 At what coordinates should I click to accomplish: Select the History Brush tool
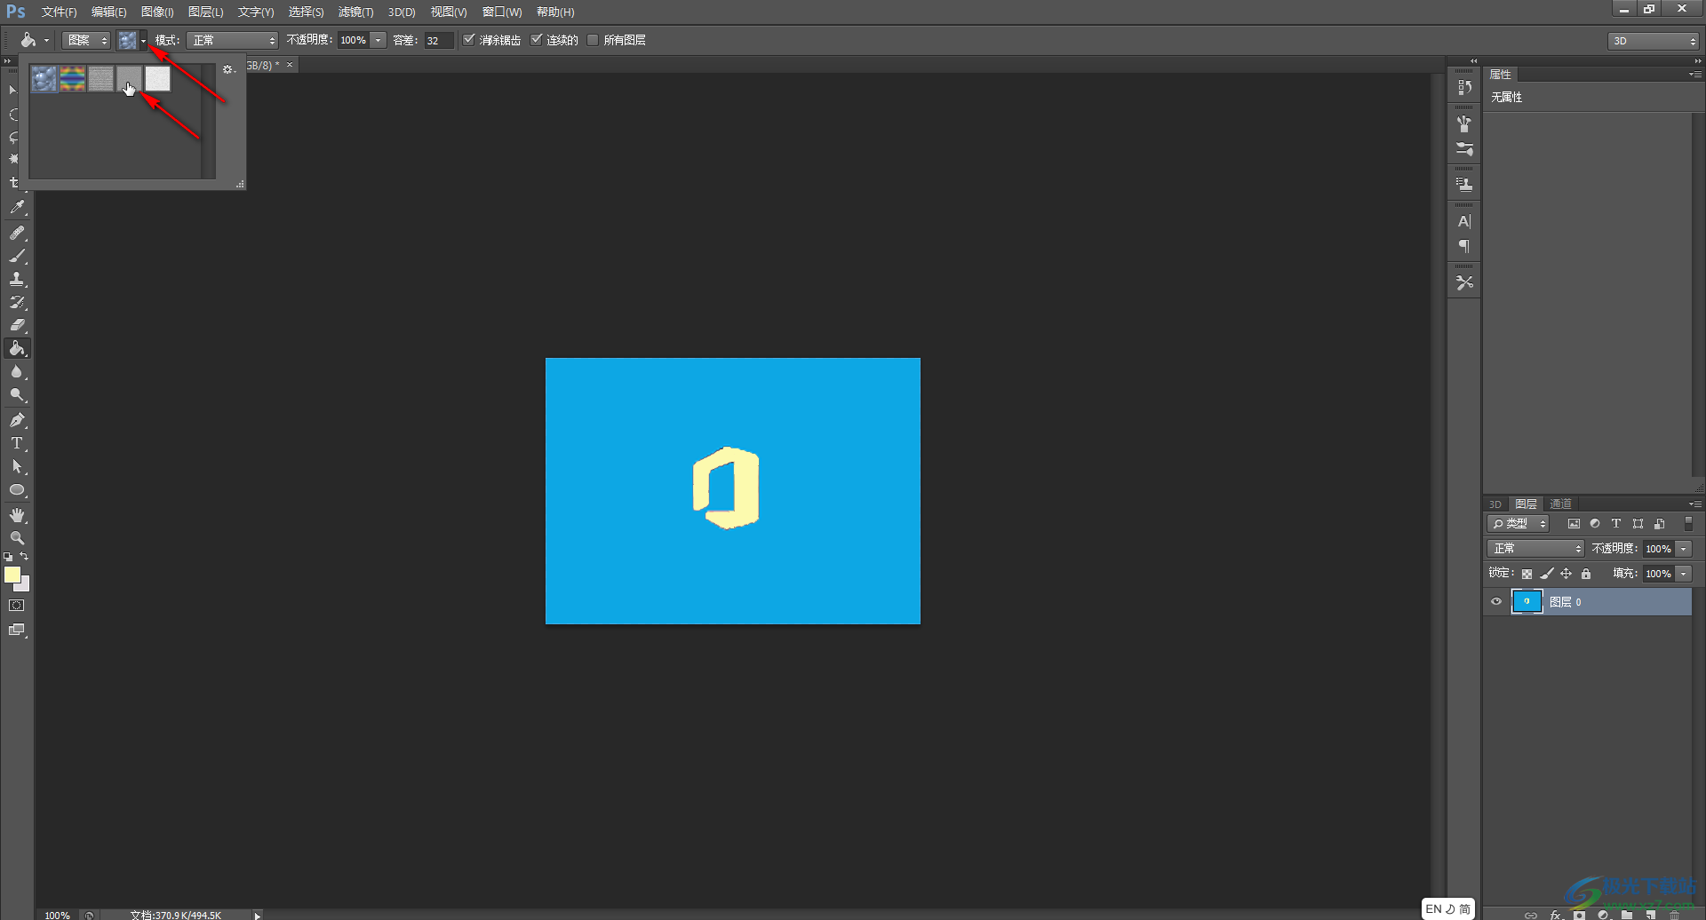click(x=17, y=302)
